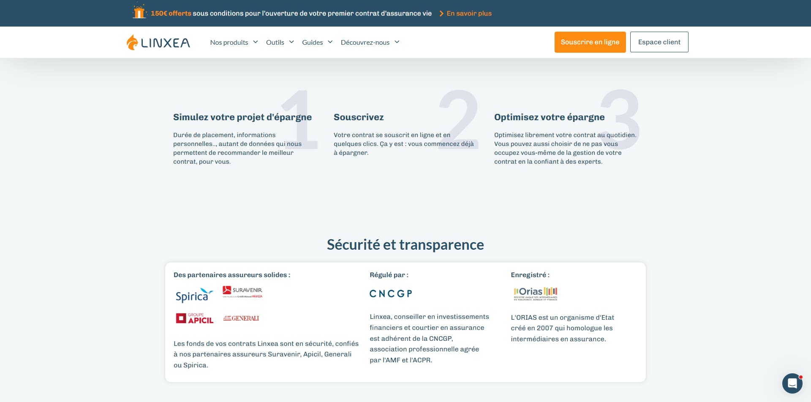
Task: Click the paragraph starting Linxea, conseiller en investissements
Action: [x=429, y=338]
